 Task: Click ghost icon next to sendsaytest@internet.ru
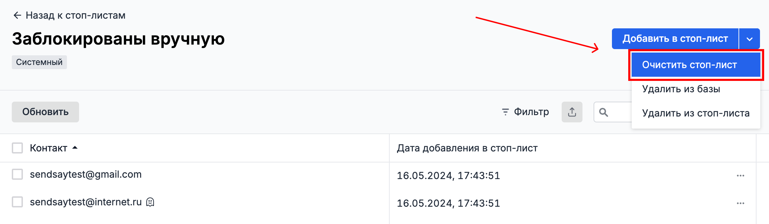pos(150,202)
